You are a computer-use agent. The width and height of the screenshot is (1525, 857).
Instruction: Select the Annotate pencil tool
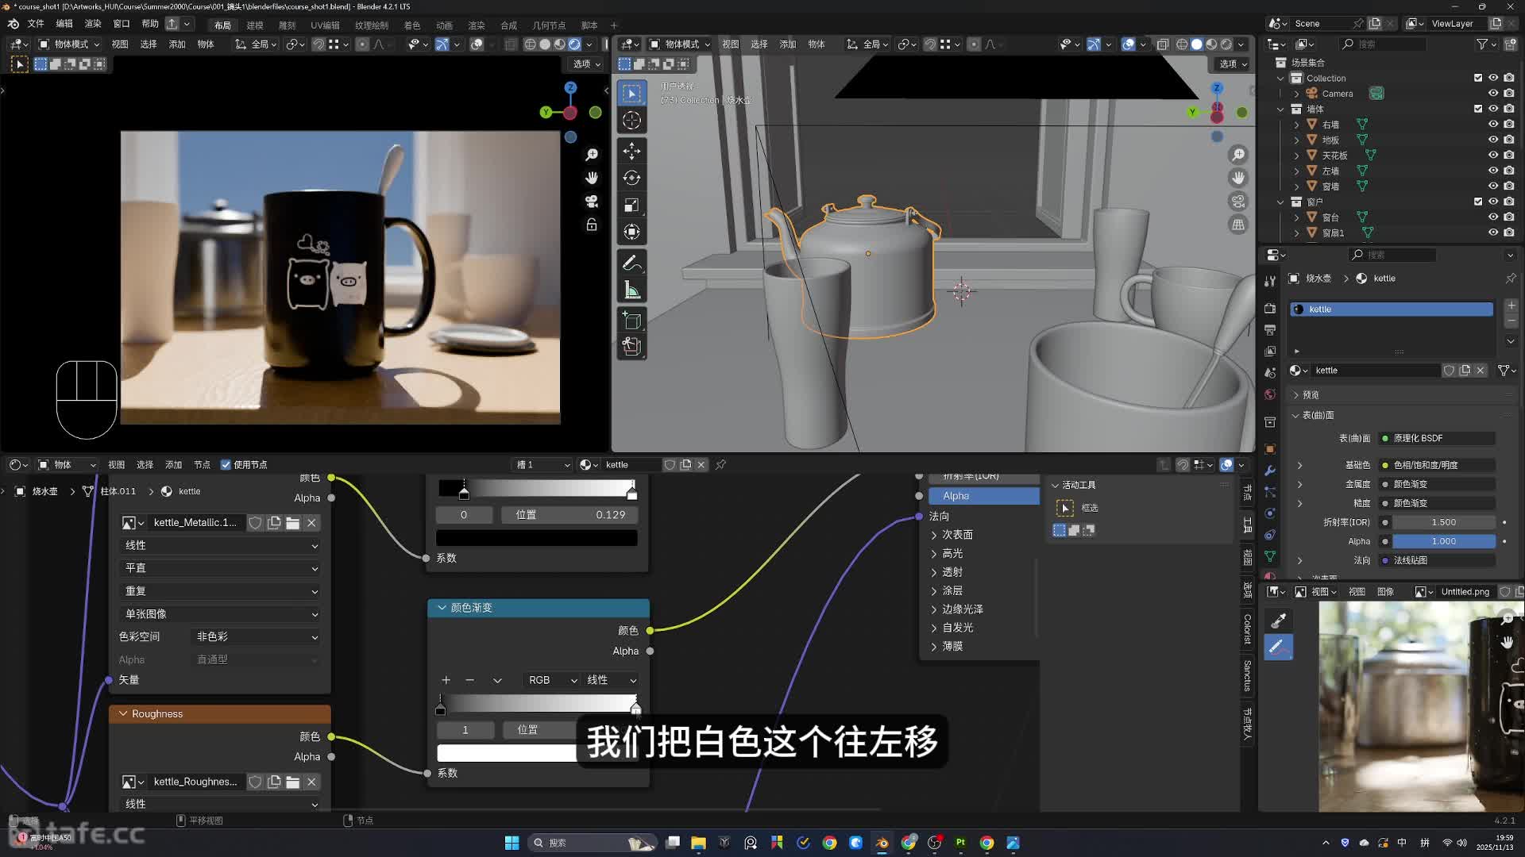[x=631, y=263]
